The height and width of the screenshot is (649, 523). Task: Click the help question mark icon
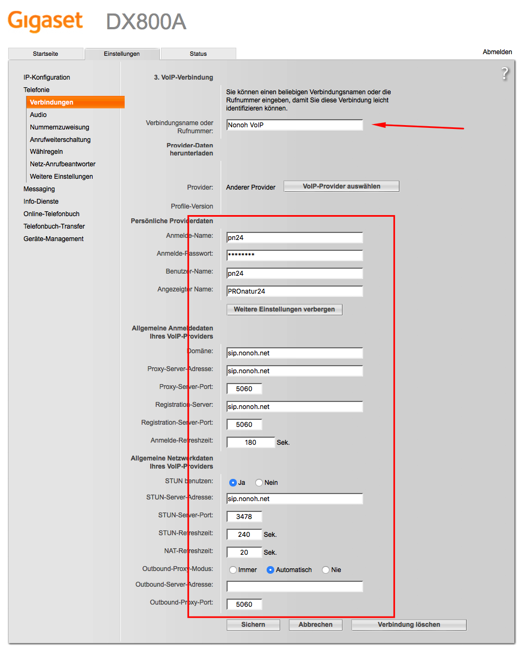point(505,74)
